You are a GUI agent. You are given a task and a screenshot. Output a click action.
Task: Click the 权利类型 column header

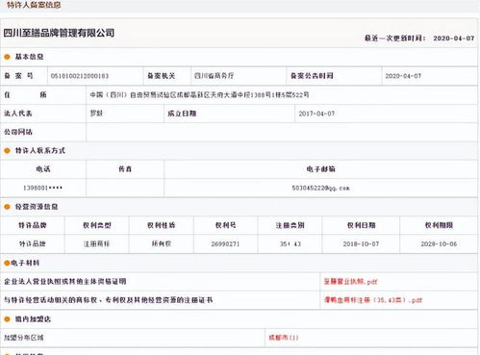97,225
